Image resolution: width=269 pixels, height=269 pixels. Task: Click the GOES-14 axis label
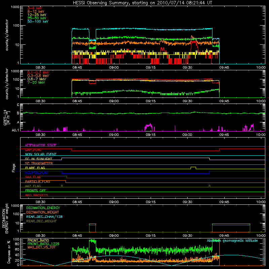[6, 118]
